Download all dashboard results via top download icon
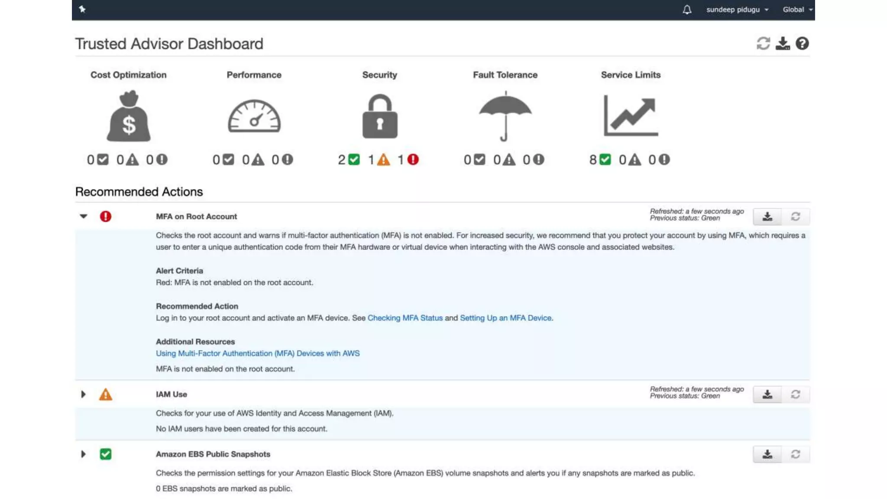 pos(783,43)
